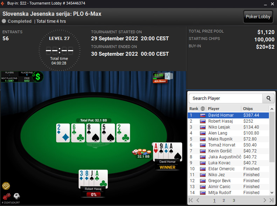Screen dimensions: 277x206
Task: Switch to results page 3
Action: click(234, 200)
